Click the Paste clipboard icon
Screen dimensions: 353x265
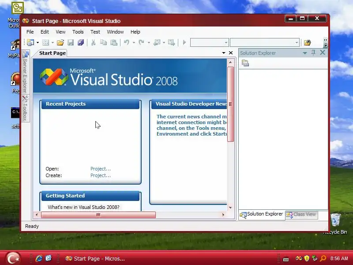114,42
